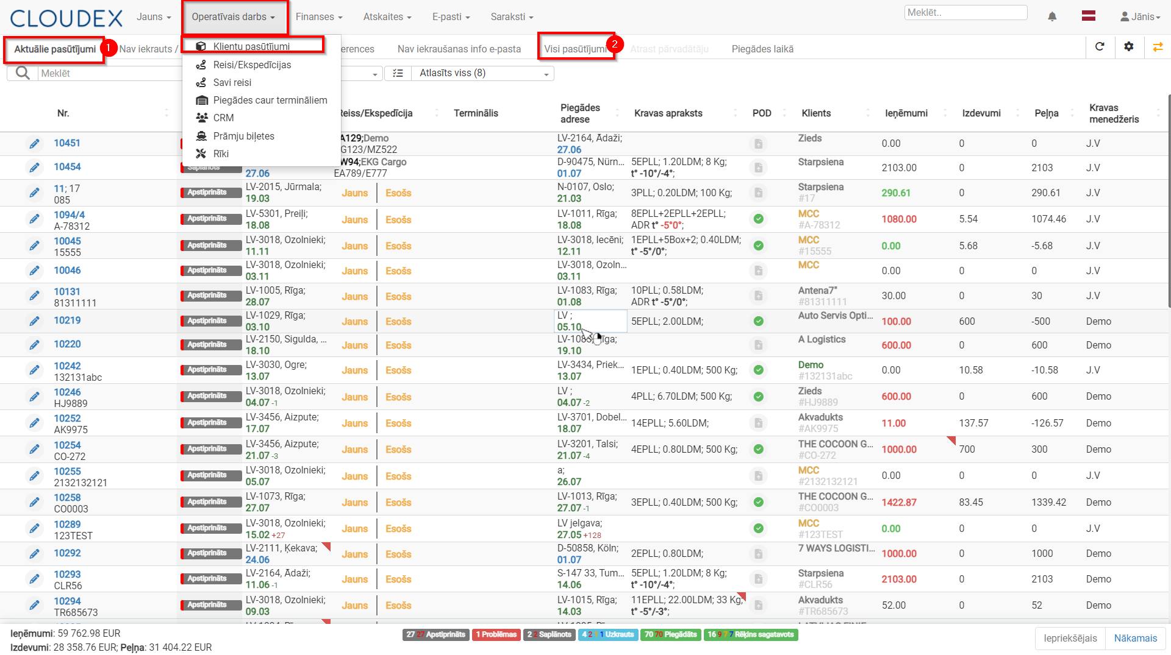
Task: Click green POD checkmark for order 10242
Action: tap(758, 370)
